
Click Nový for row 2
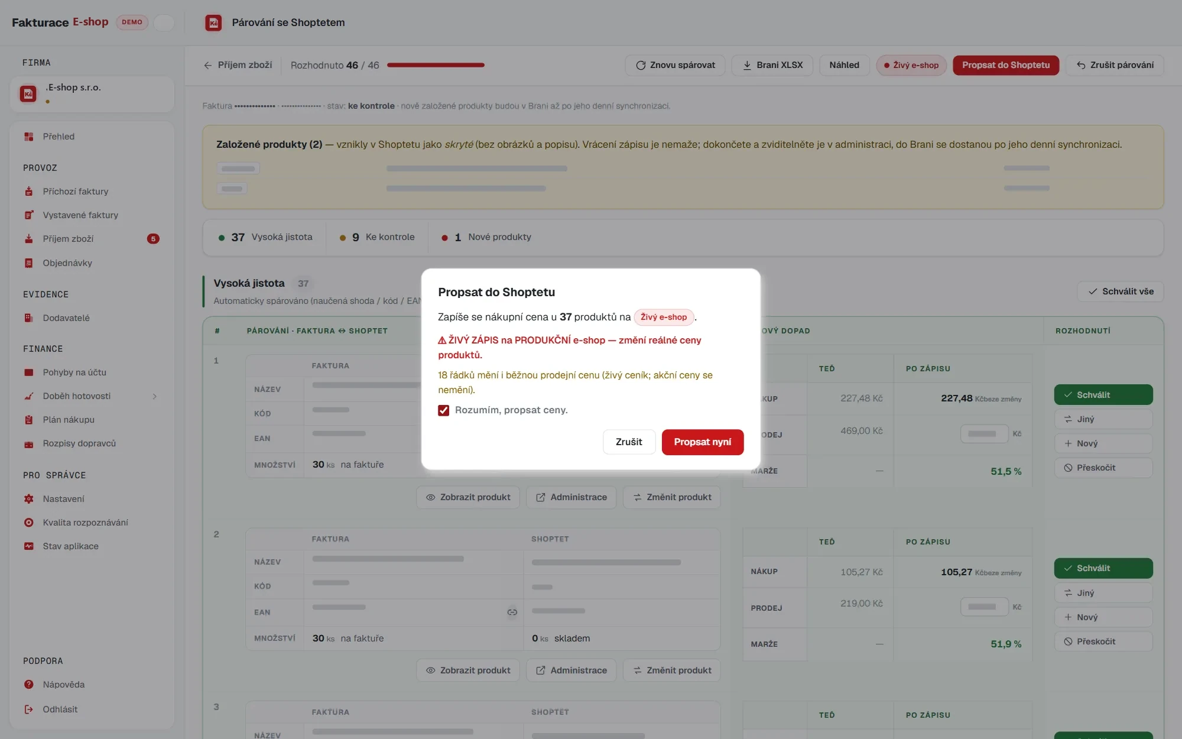tap(1103, 617)
